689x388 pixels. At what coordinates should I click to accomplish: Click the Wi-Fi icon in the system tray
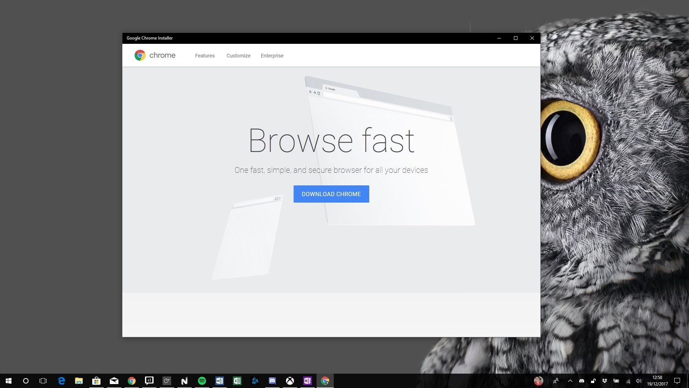point(628,381)
